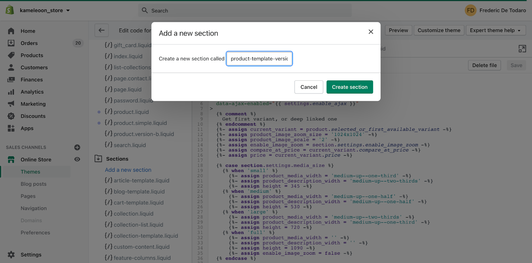This screenshot has height=263, width=532.
Task: Collapse the Sections folder
Action: click(x=98, y=159)
